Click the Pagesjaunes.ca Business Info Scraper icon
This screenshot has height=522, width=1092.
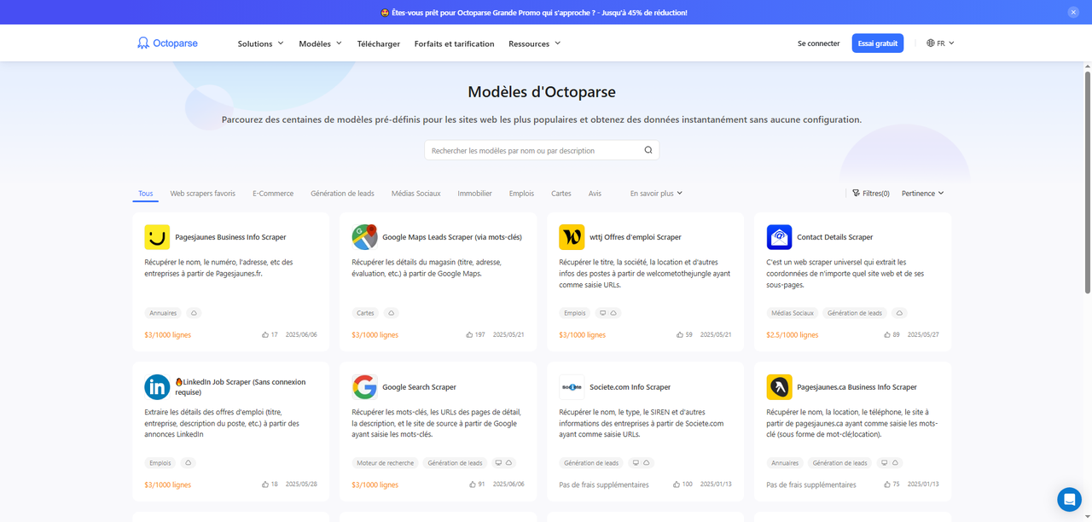click(779, 387)
